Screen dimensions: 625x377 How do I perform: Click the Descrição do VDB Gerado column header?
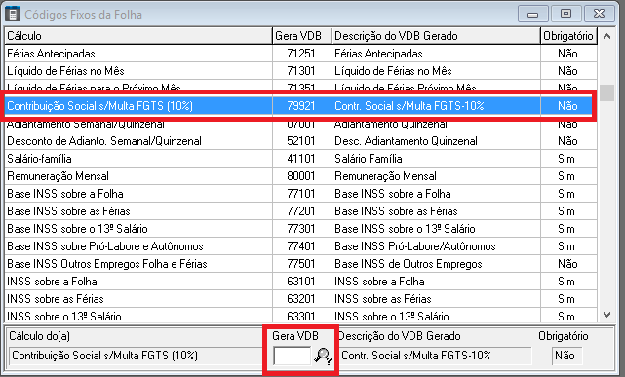[x=436, y=36]
